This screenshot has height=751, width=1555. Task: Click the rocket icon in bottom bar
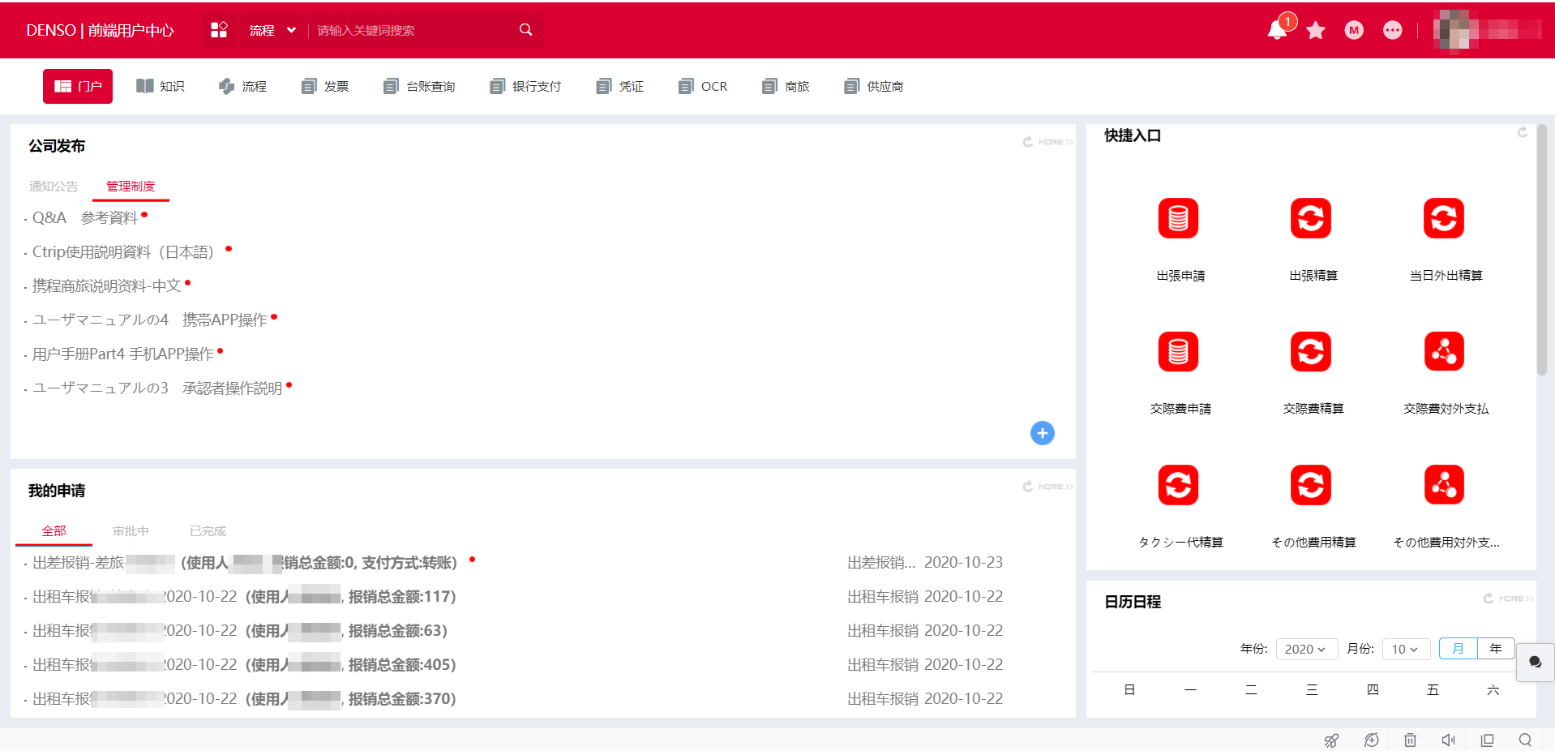1331,740
